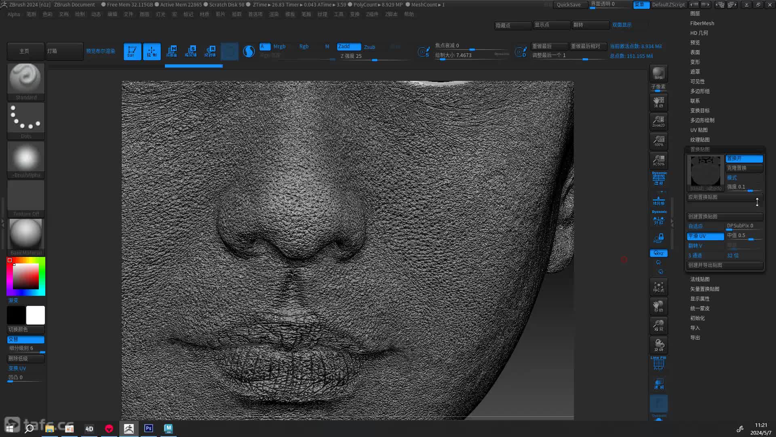Expand the 法线贴图 (Normal Map) subpalette
This screenshot has height=437, width=776.
click(x=700, y=279)
